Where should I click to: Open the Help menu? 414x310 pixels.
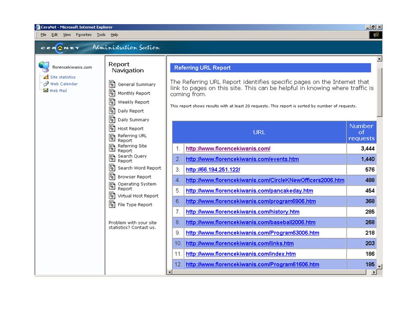pos(114,35)
